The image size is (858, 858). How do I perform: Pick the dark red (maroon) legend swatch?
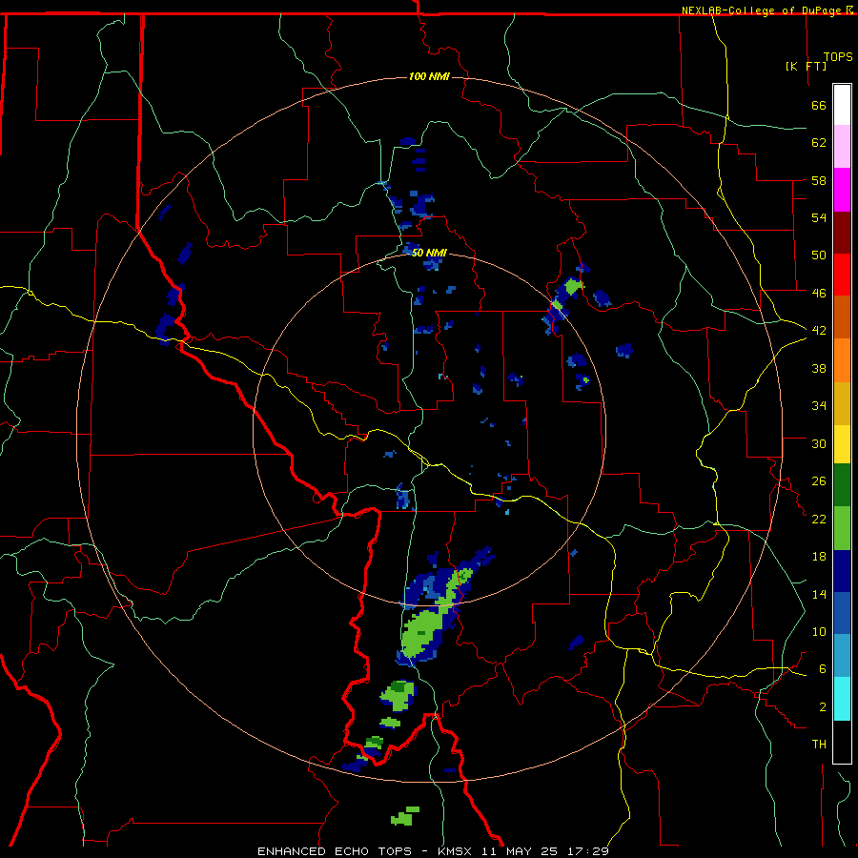tap(842, 232)
